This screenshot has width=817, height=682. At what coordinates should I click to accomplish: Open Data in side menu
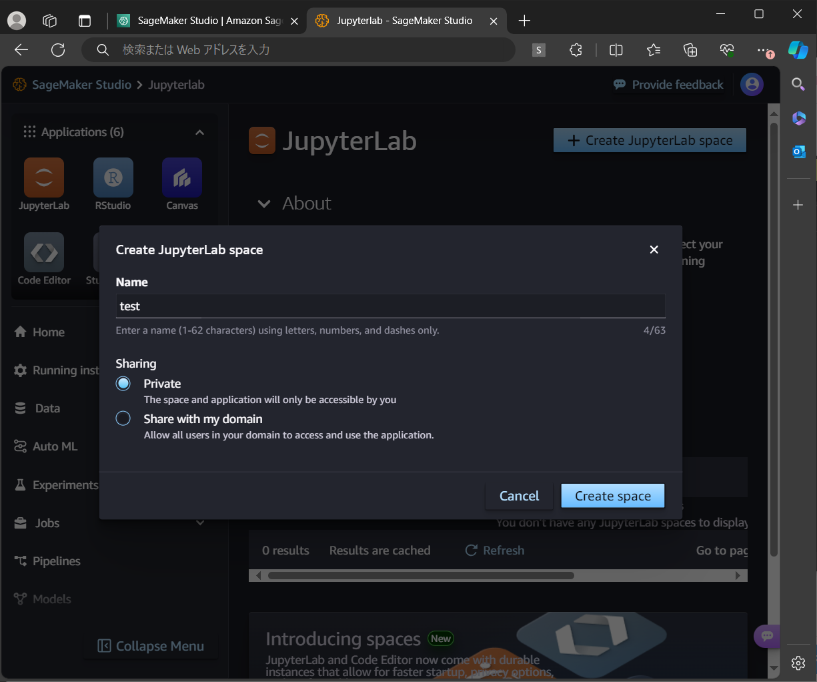coord(38,408)
